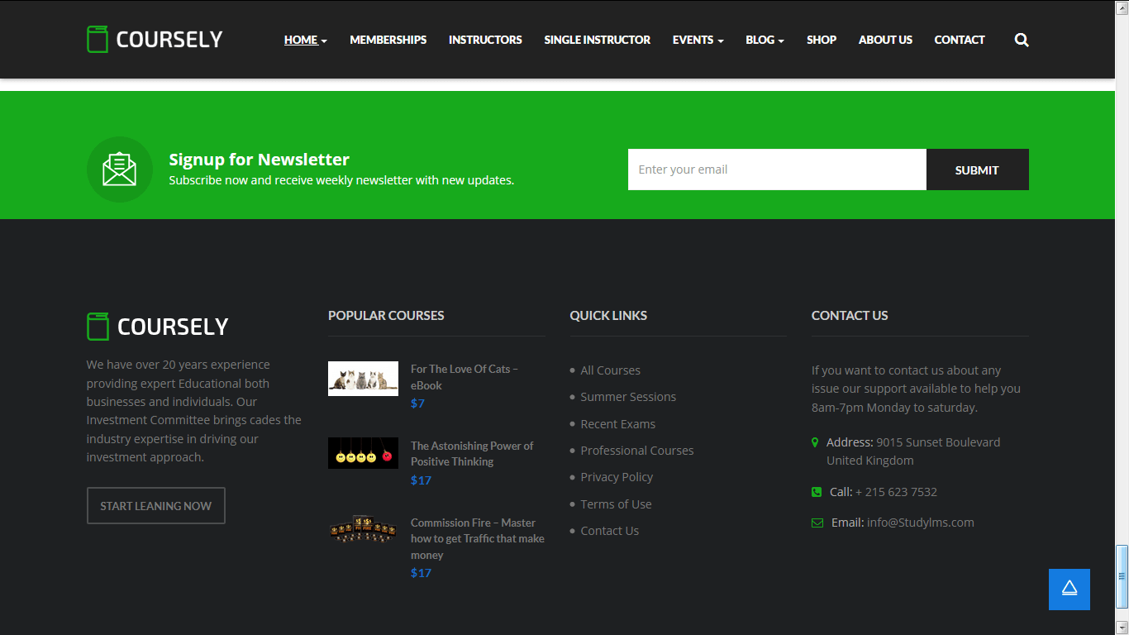Expand the Home dropdown menu
This screenshot has width=1129, height=635.
[305, 40]
